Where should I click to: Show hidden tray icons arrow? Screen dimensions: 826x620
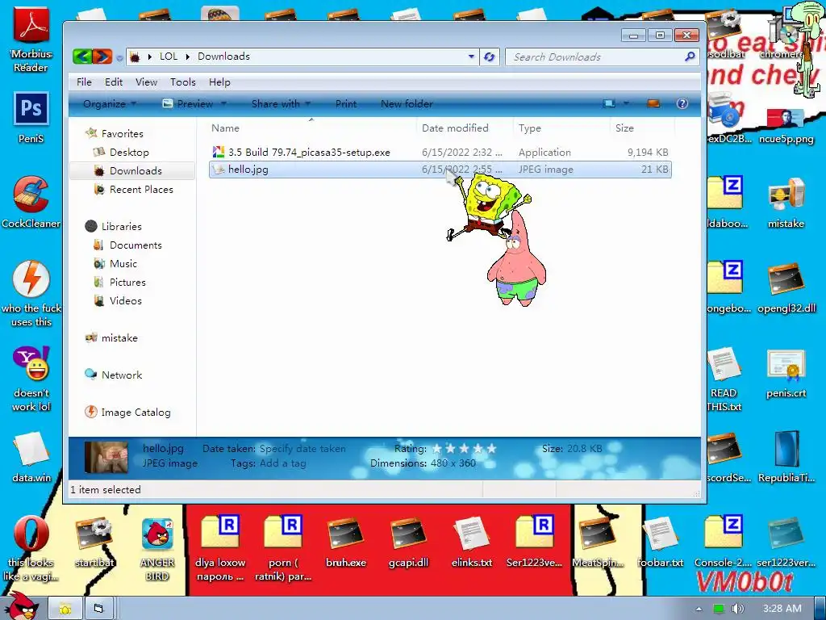click(x=699, y=609)
